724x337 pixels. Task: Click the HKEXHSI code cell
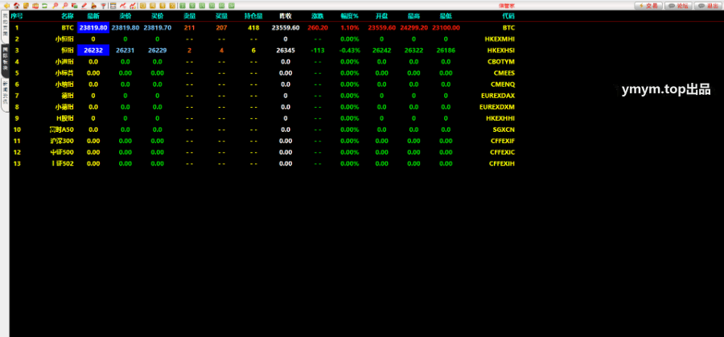[501, 51]
